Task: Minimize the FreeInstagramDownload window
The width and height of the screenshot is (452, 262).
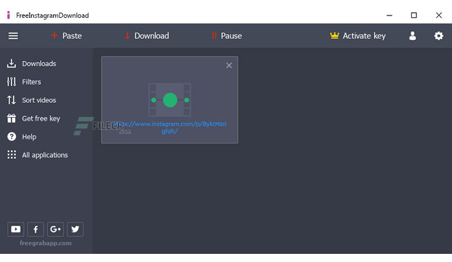Action: 389,15
